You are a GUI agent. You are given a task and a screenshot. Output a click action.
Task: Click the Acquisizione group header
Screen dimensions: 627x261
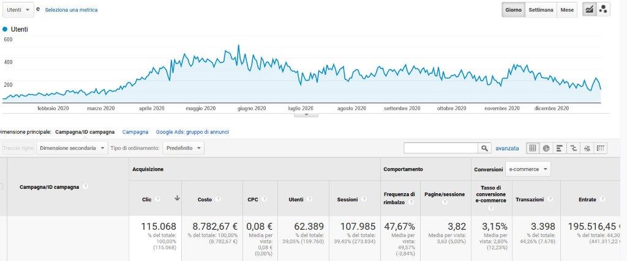pos(148,169)
